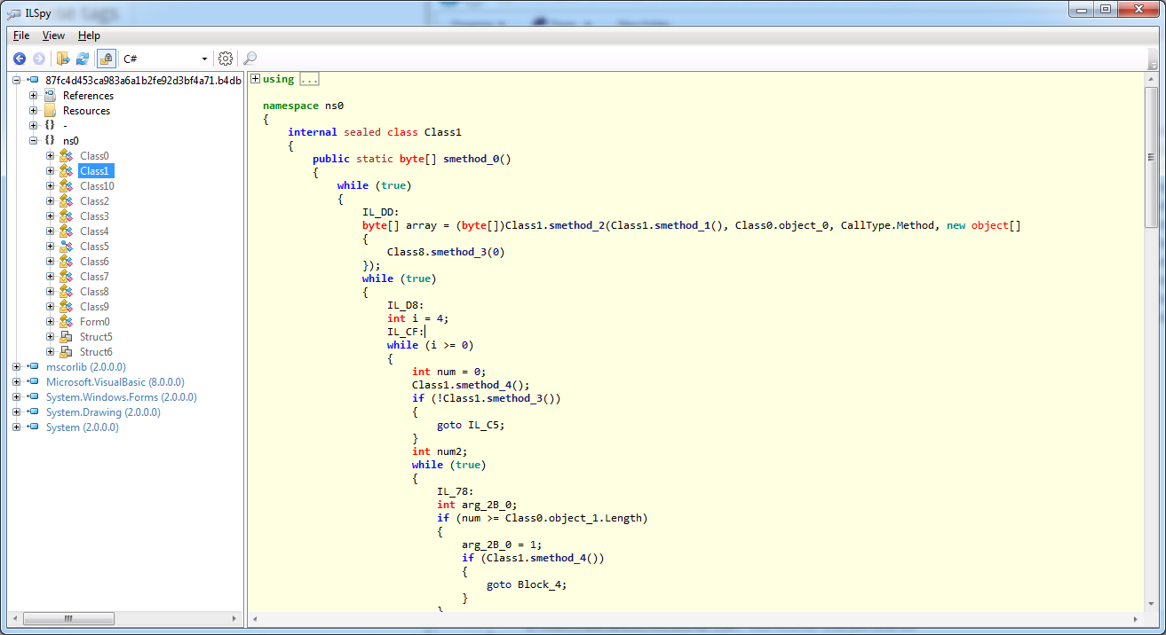The image size is (1166, 635).
Task: Click the 'namespace ns0' line
Action: pyautogui.click(x=303, y=106)
